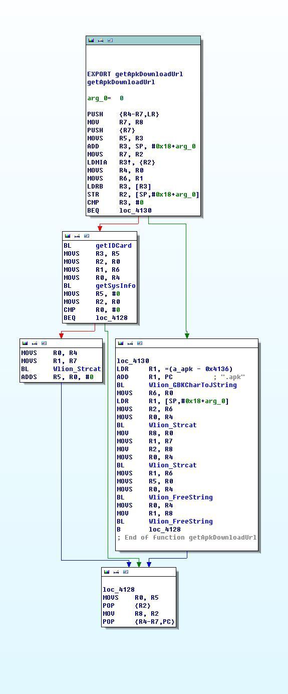Viewport: 288px width, 694px height.
Task: Click the color palette icon on the getIDCard node
Action: click(68, 236)
